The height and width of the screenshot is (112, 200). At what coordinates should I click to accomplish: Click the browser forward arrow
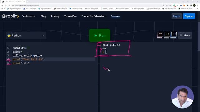6,6
